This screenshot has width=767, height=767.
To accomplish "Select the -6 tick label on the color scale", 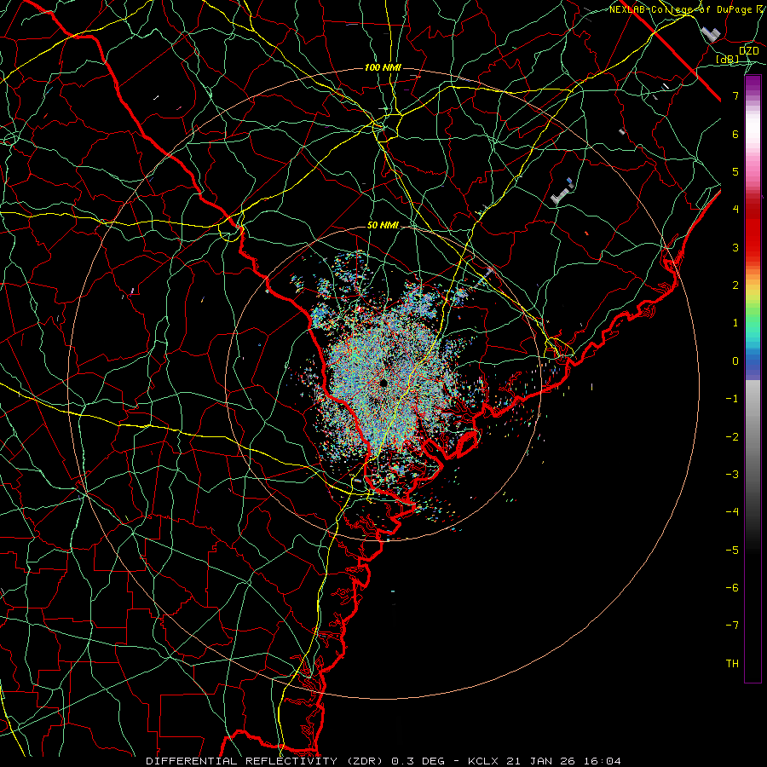I will [x=732, y=588].
